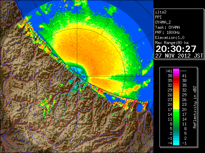Pick the orange 29–32 dBZ color band
This screenshot has height=153, width=205.
(x=176, y=90)
